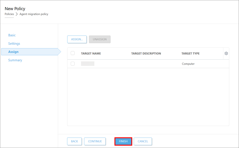Open the Settings section
This screenshot has width=239, height=148.
click(14, 44)
